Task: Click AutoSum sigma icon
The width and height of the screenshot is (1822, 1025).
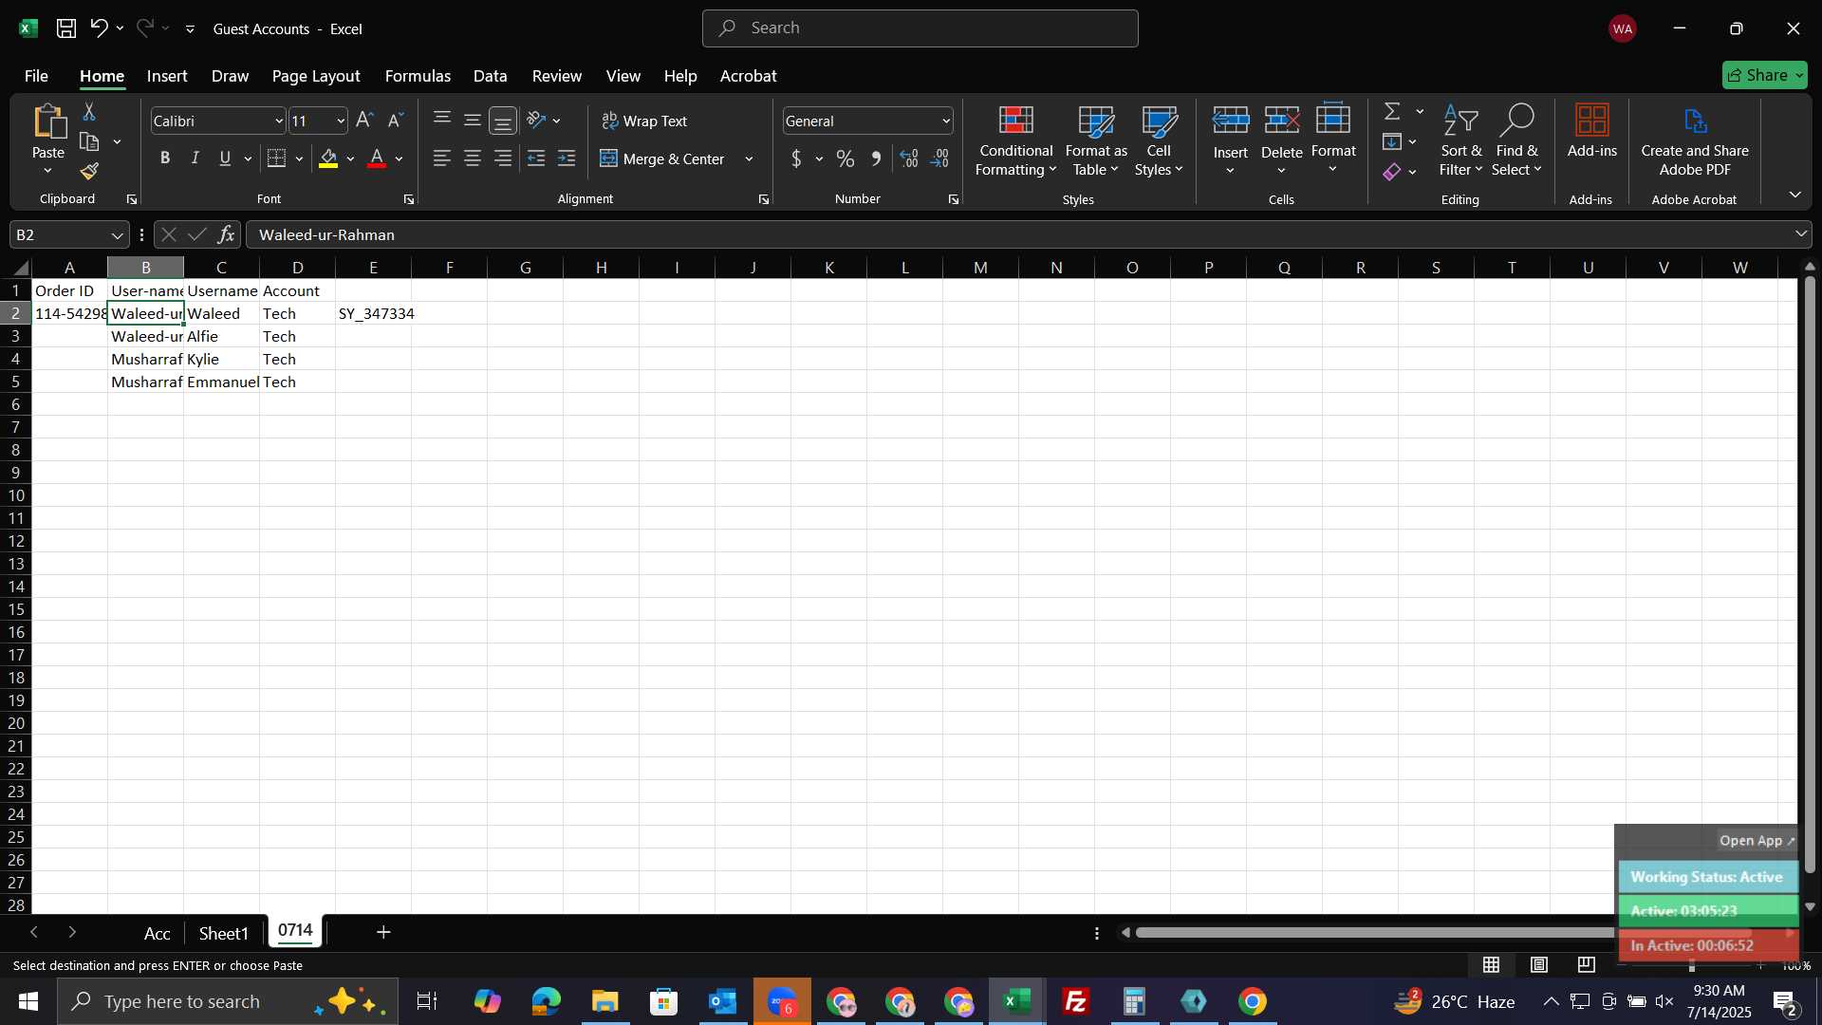Action: [1392, 112]
